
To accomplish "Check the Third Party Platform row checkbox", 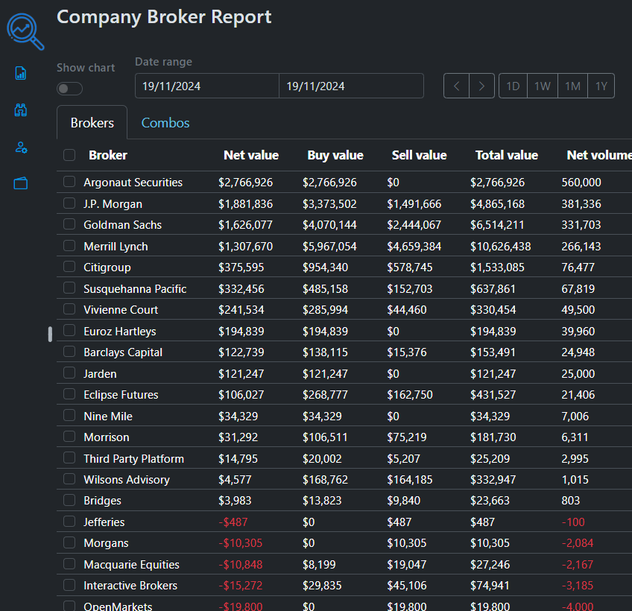I will (69, 458).
